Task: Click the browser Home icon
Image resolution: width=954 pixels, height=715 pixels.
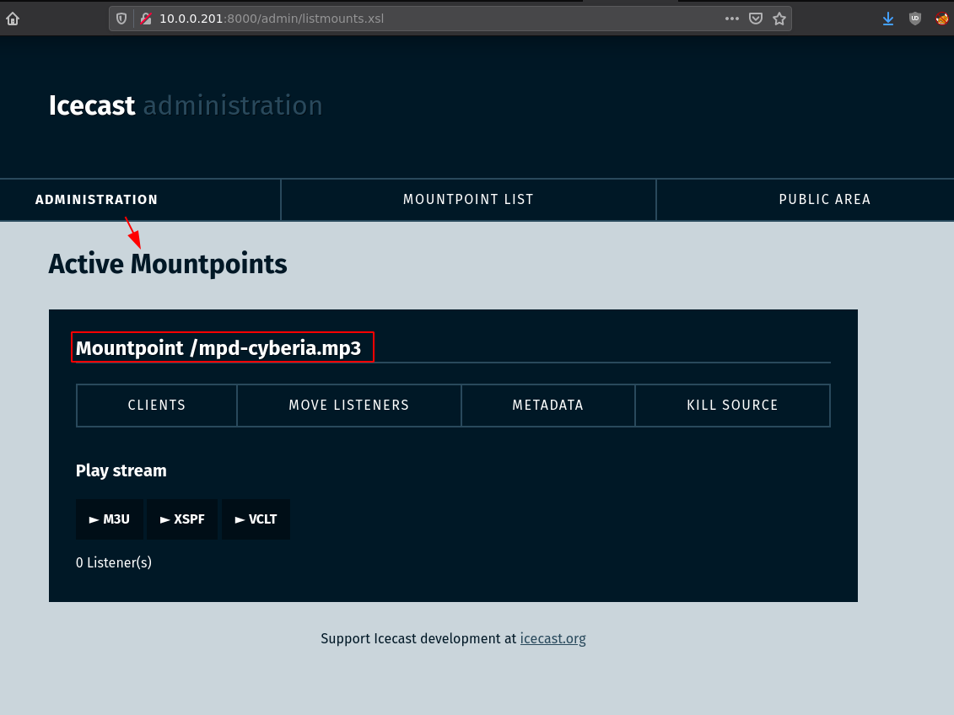Action: coord(13,19)
